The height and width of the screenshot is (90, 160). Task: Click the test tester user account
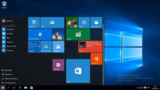click(7, 21)
